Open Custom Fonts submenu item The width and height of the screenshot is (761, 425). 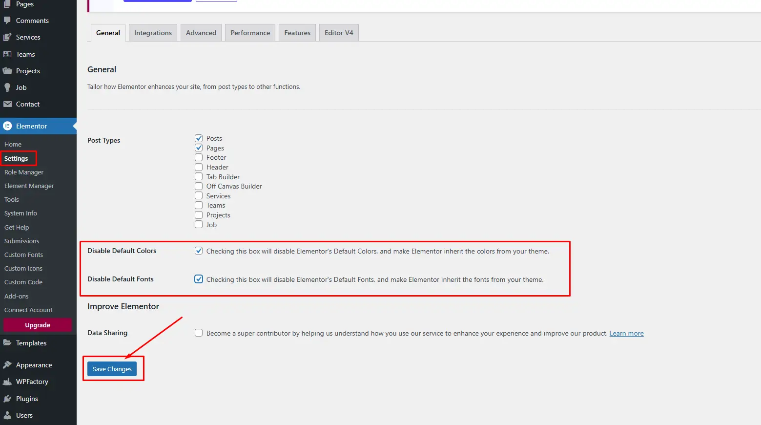(23, 255)
